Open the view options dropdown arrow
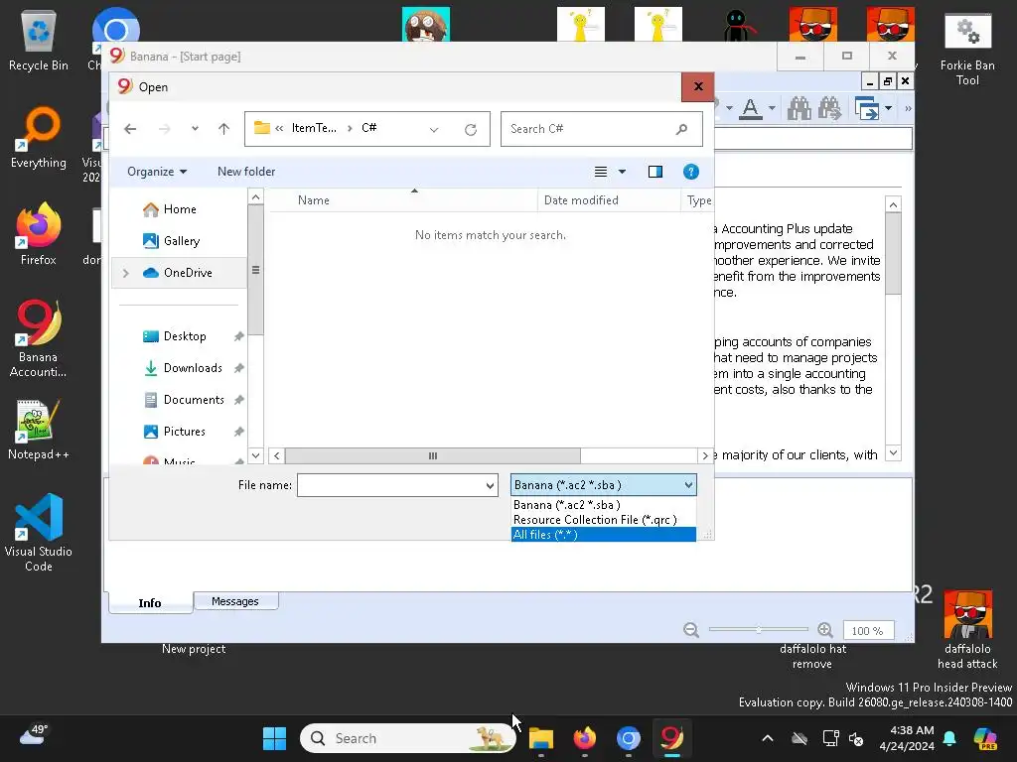Screen dimensions: 1017x762 click(622, 172)
